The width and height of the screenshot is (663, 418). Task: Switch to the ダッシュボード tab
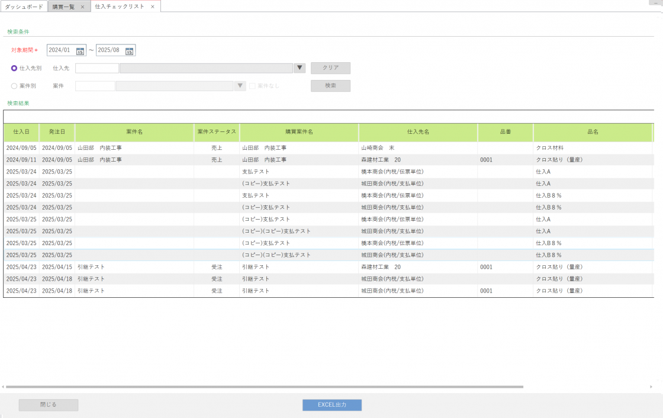tap(24, 7)
